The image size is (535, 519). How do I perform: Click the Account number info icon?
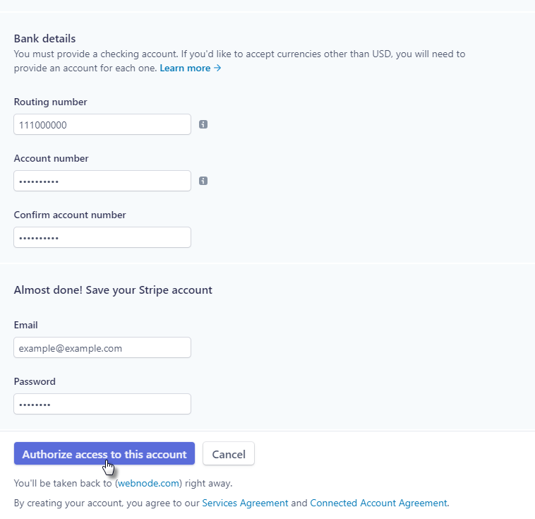pos(203,181)
